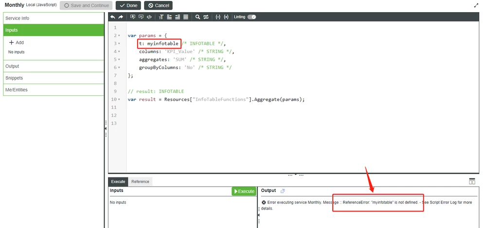Click the ReferenceError message text

pos(380,202)
